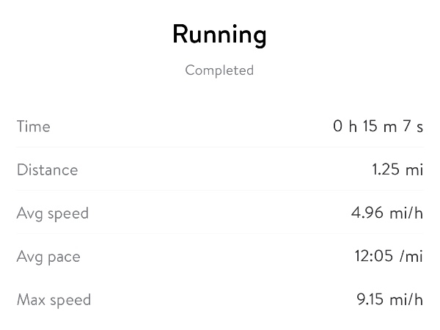
Task: Click the 7 s seconds value
Action: [x=413, y=127]
